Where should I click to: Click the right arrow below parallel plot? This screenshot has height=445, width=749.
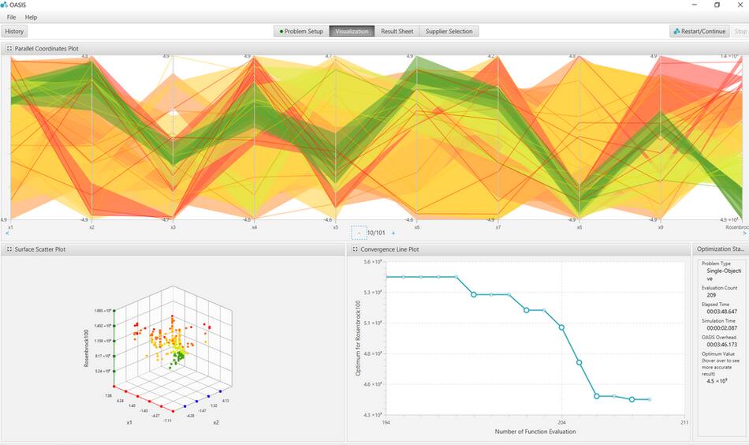pyautogui.click(x=744, y=234)
